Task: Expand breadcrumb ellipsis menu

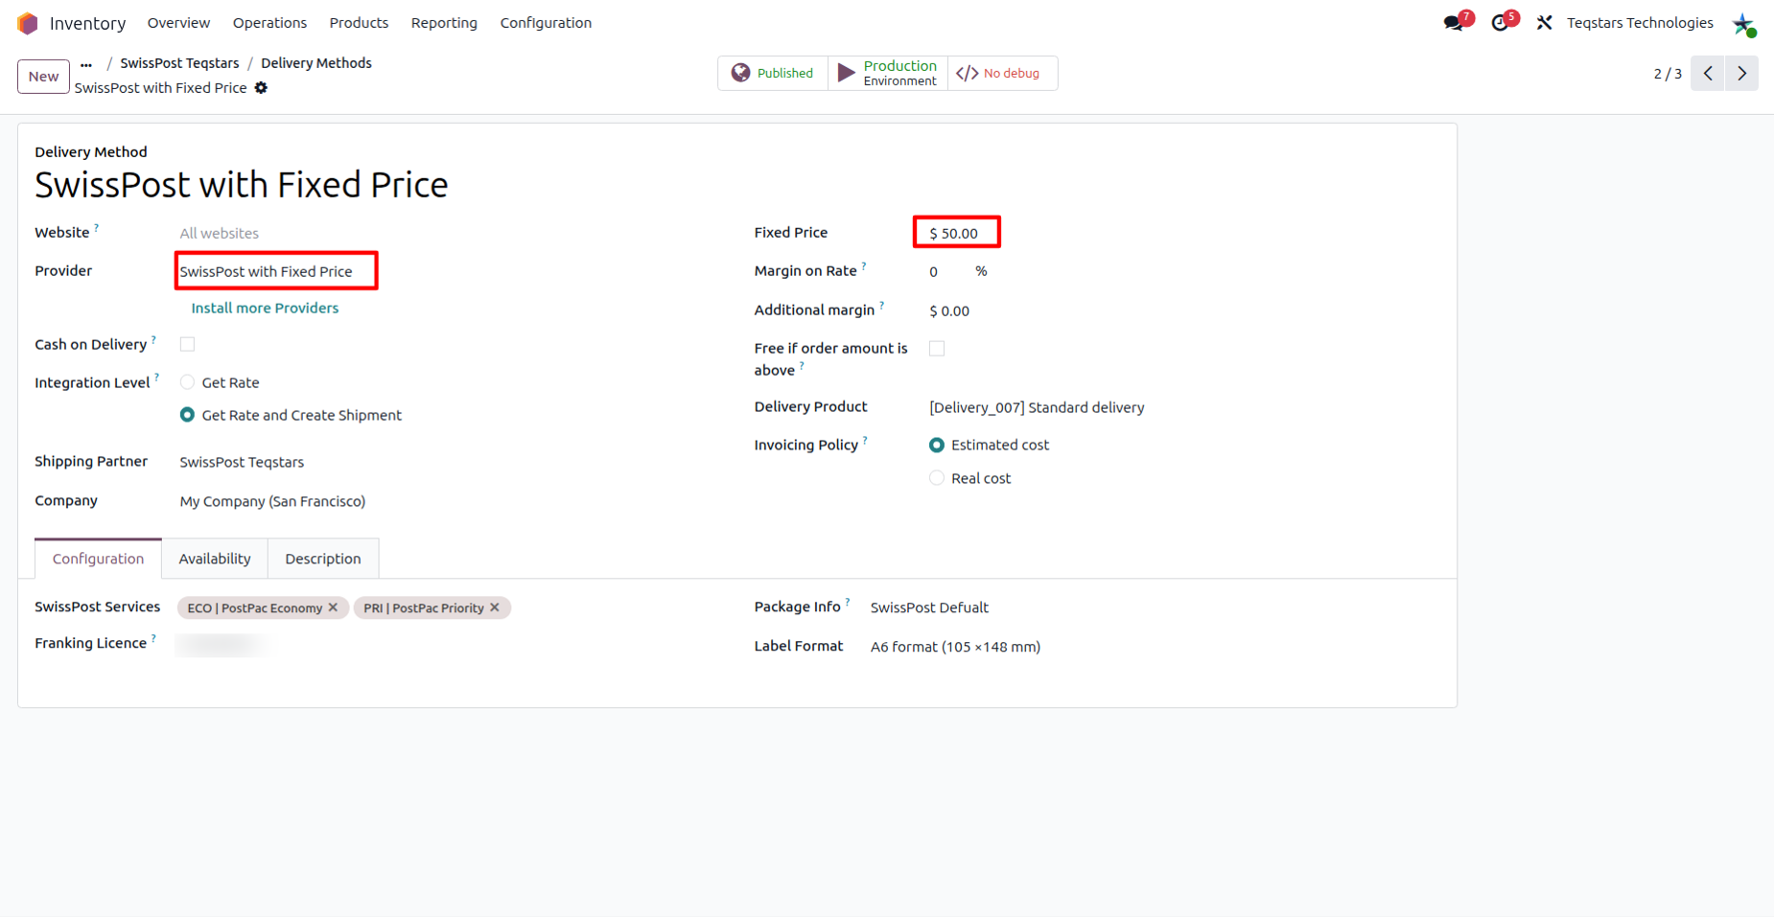Action: click(86, 64)
